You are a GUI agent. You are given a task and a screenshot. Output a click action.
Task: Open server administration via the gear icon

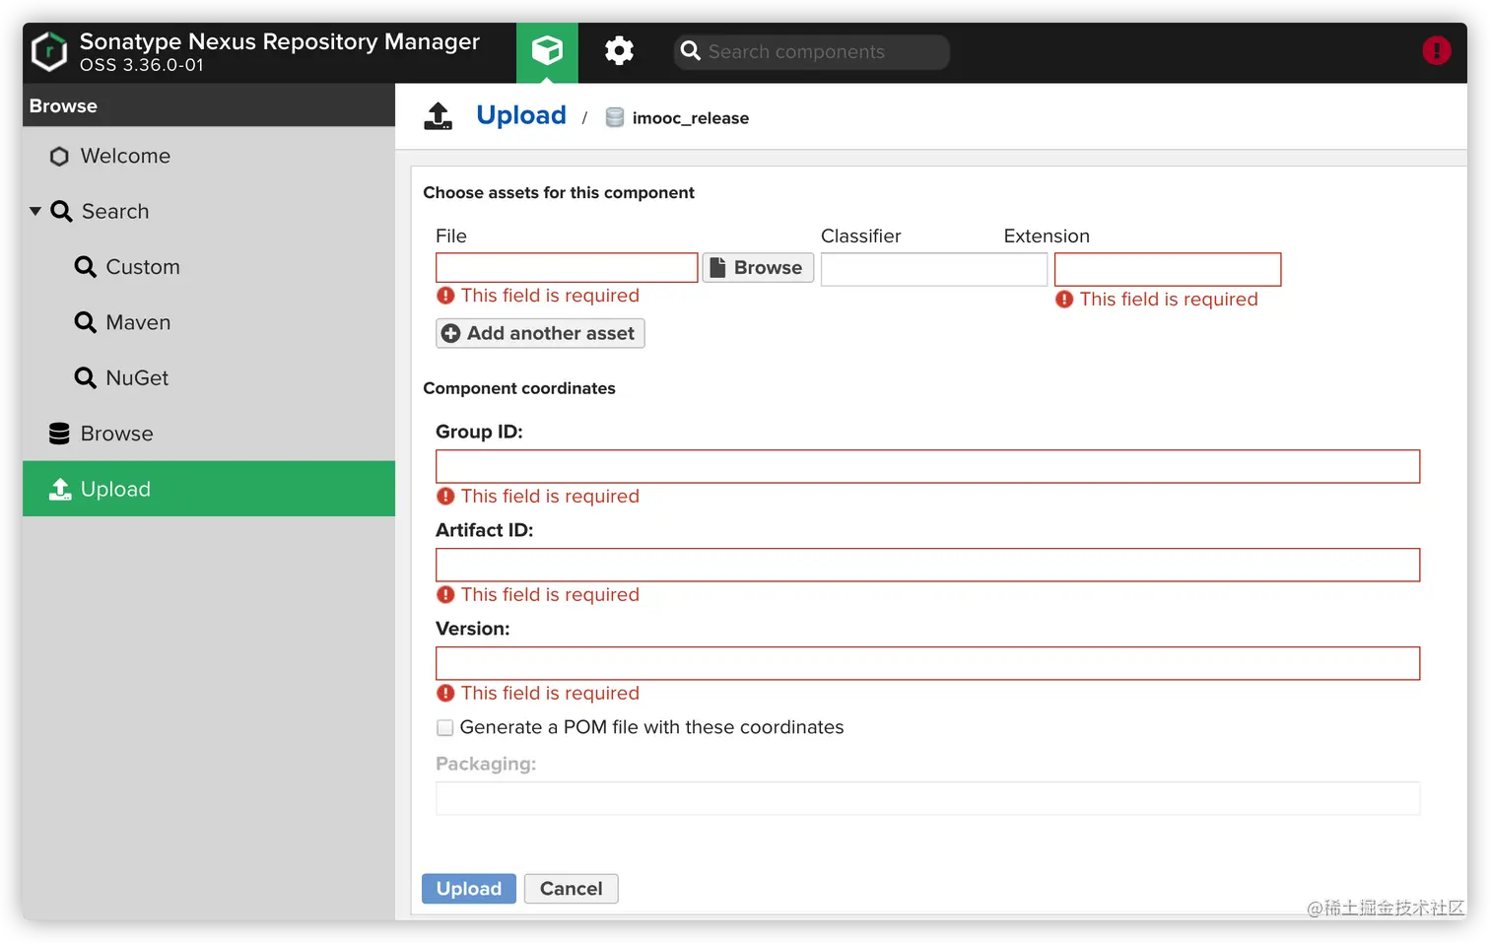click(619, 51)
